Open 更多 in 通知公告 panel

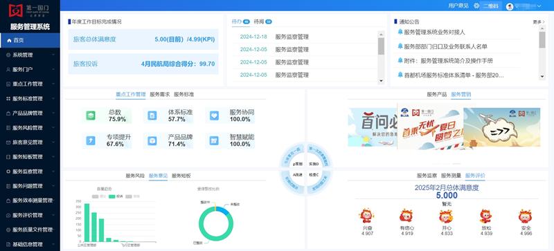(539, 22)
